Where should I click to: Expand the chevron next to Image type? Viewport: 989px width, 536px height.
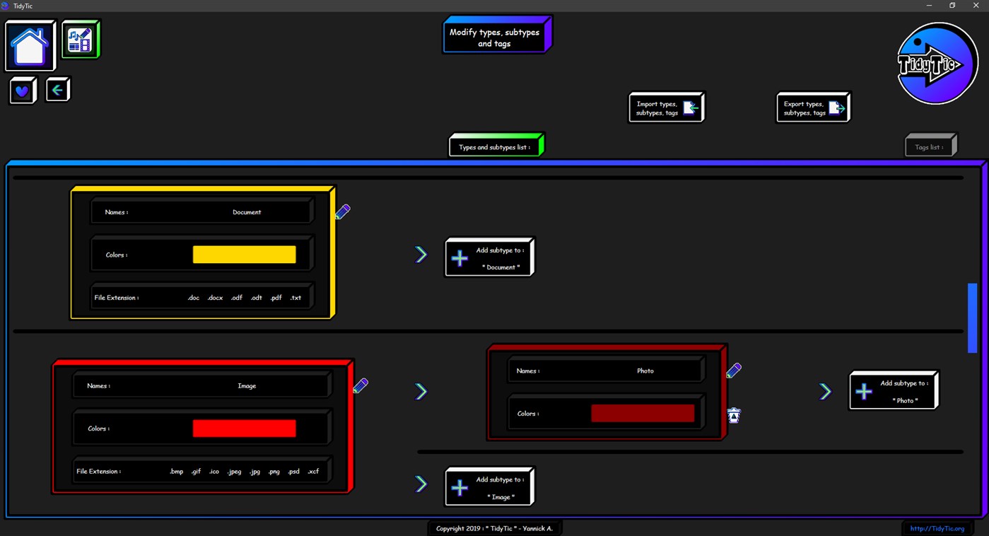tap(421, 392)
